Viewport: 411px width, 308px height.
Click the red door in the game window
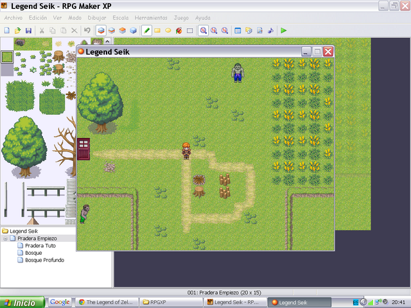click(x=83, y=149)
